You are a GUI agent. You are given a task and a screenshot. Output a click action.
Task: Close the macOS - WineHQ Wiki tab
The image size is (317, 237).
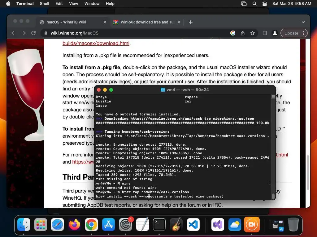(105, 22)
